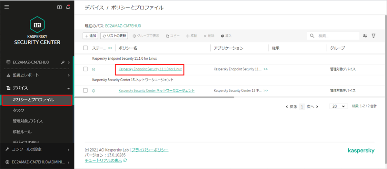The image size is (387, 169).
Task: Click the results count 結果: 1-2 / 2 合計
Action: click(364, 106)
